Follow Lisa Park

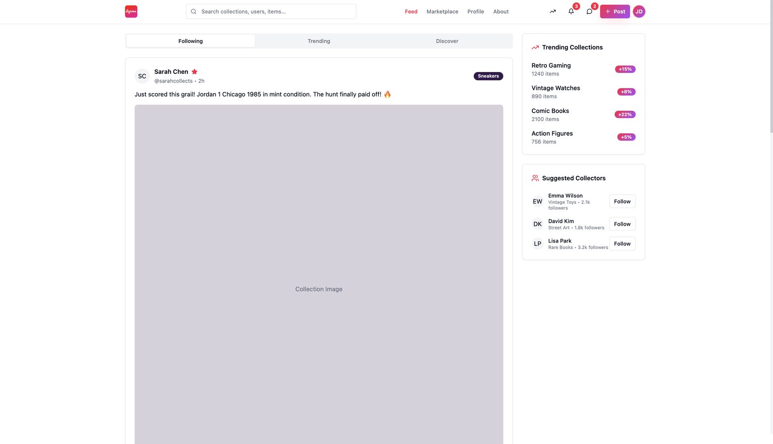click(622, 244)
